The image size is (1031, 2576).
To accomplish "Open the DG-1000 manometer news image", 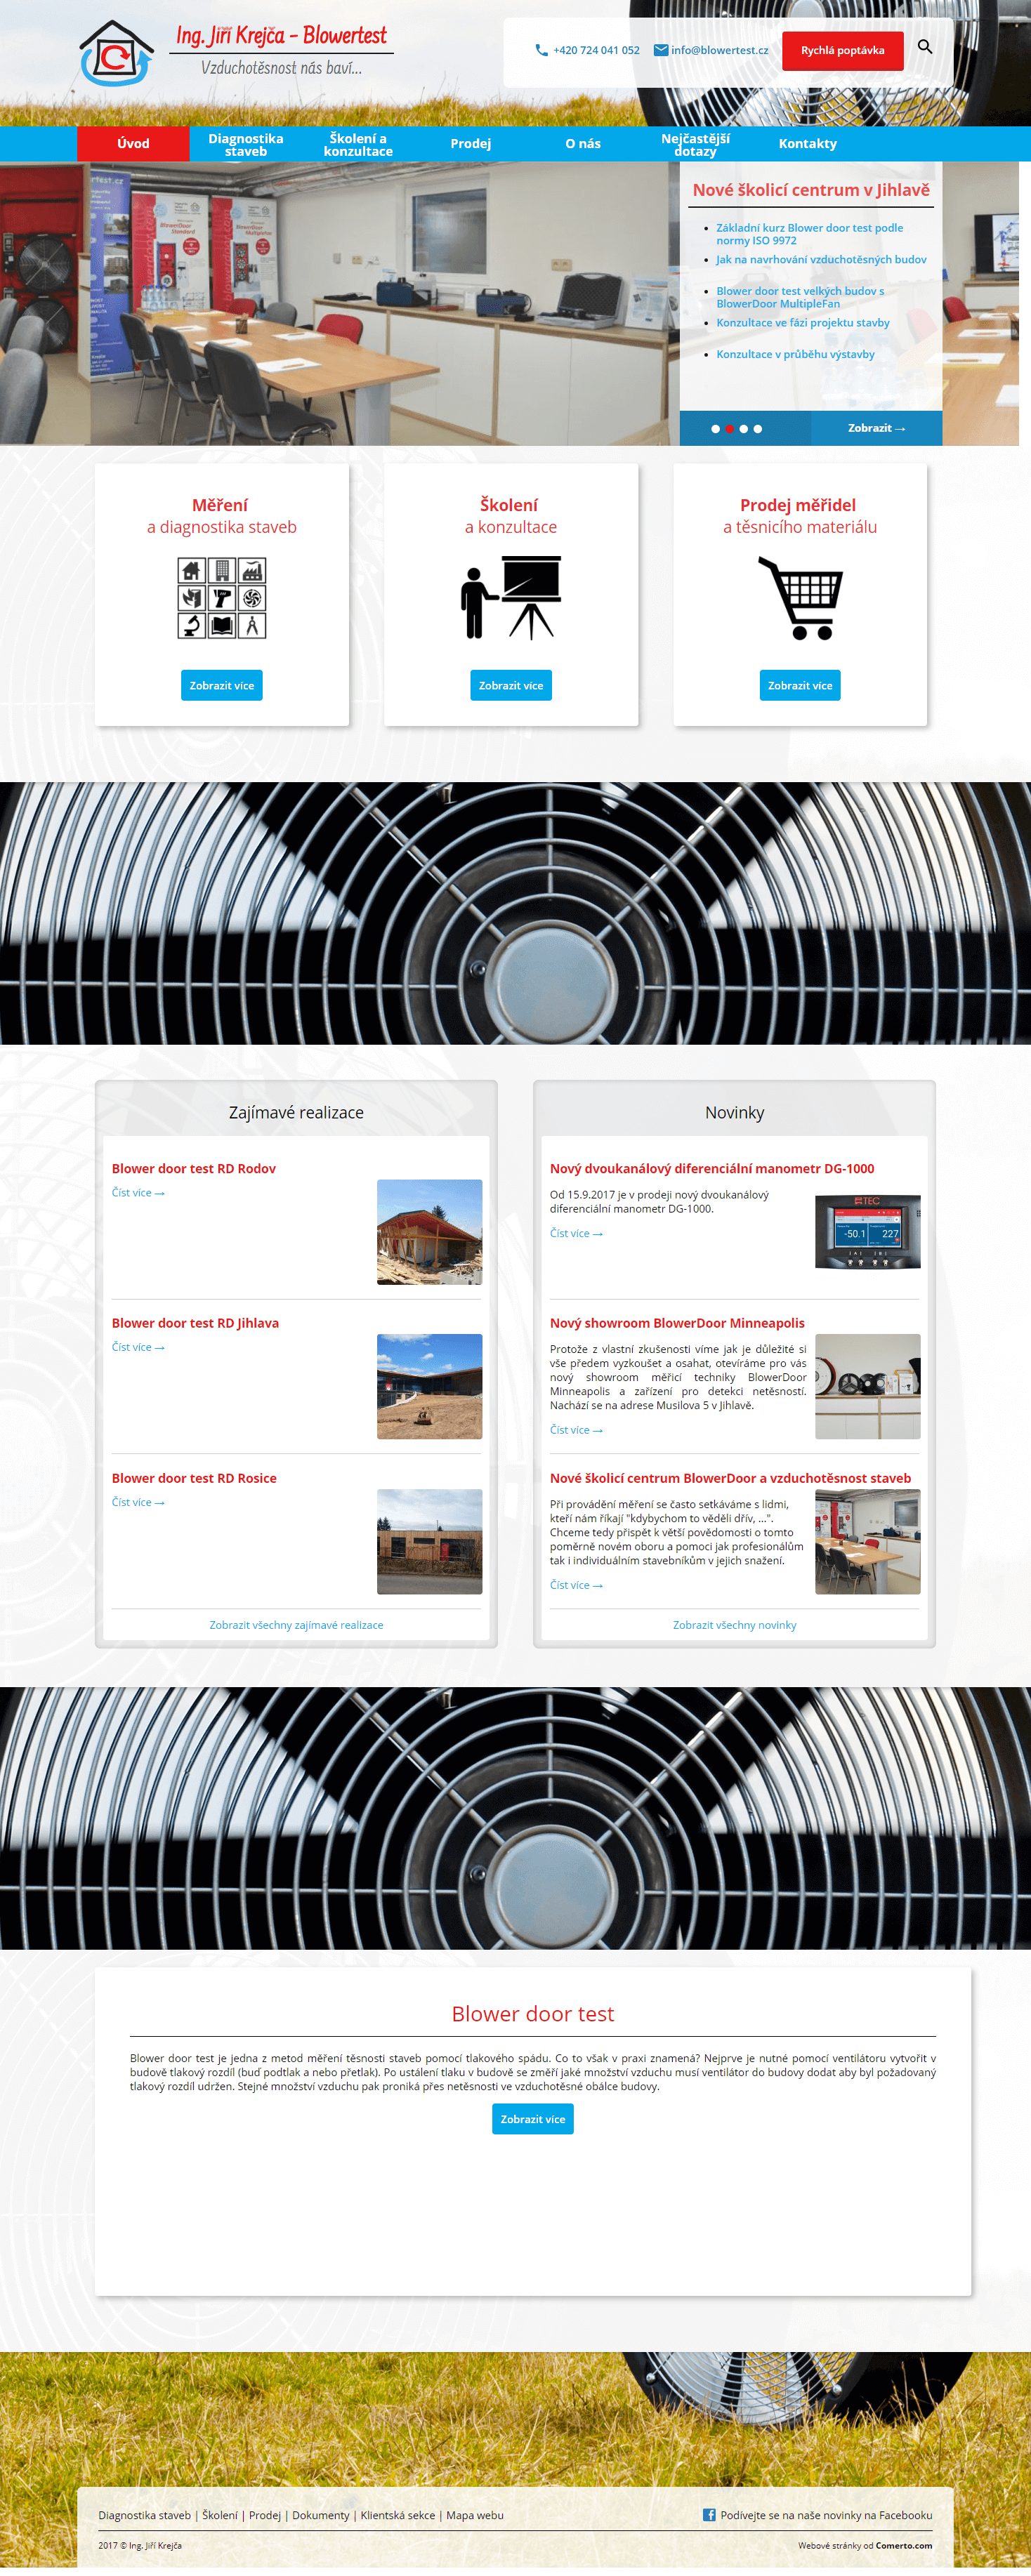I will (x=867, y=1231).
